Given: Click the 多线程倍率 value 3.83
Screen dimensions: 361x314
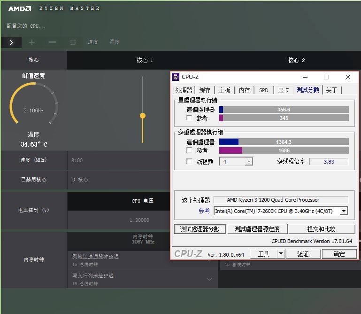Looking at the screenshot, I should point(329,162).
